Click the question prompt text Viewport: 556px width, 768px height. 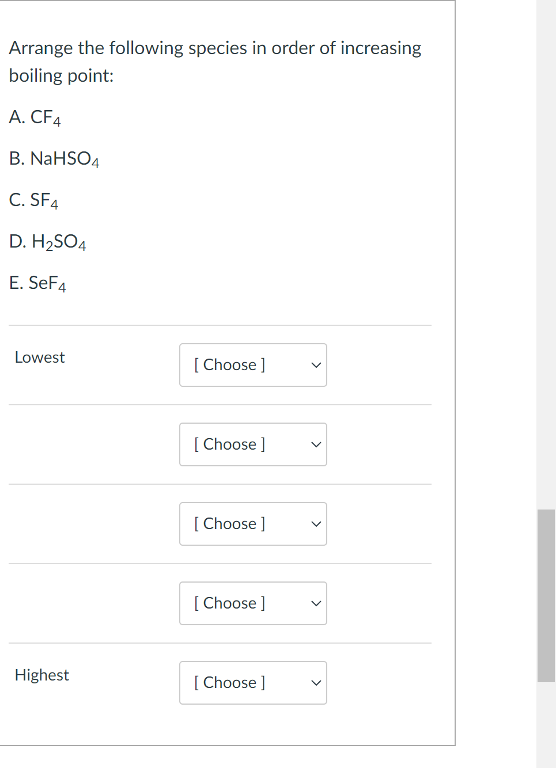(215, 61)
